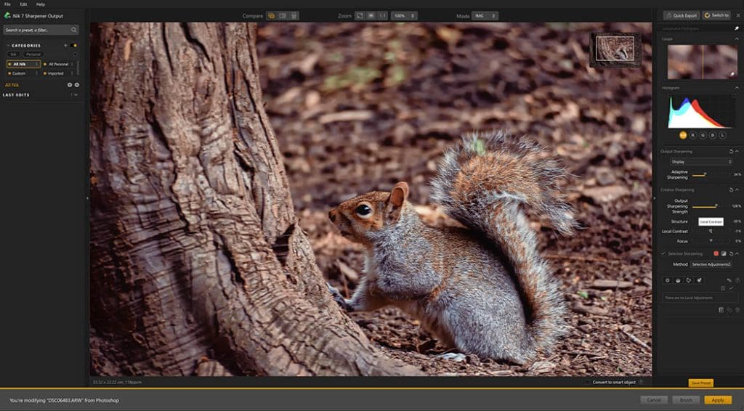The height and width of the screenshot is (411, 744).
Task: Choose the All Nik category
Action: [23, 64]
